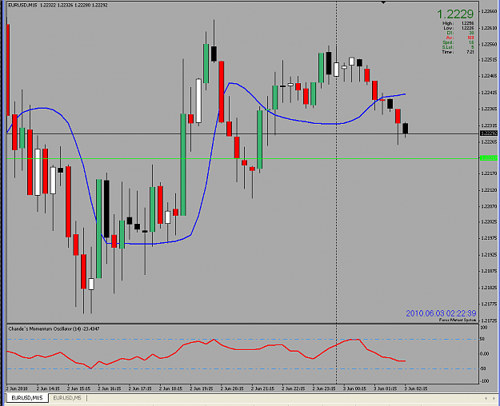Click the small system label under the timestamp
This screenshot has height=406, width=500.
click(x=458, y=320)
